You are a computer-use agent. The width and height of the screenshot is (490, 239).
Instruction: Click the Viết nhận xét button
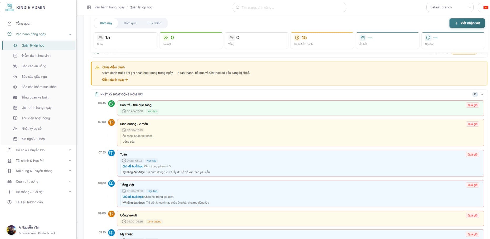pos(467,23)
